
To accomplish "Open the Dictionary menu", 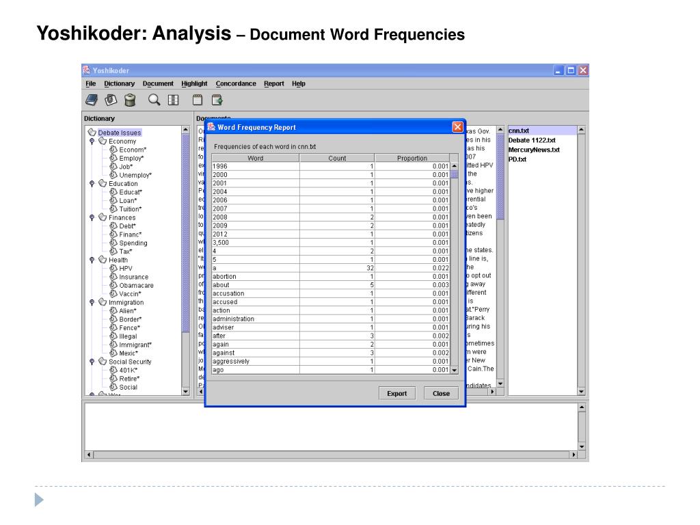I will click(x=119, y=83).
